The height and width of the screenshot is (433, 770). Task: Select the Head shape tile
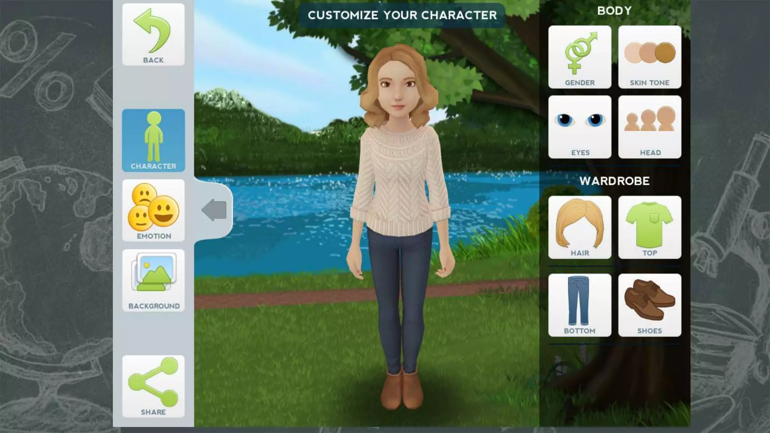click(649, 127)
